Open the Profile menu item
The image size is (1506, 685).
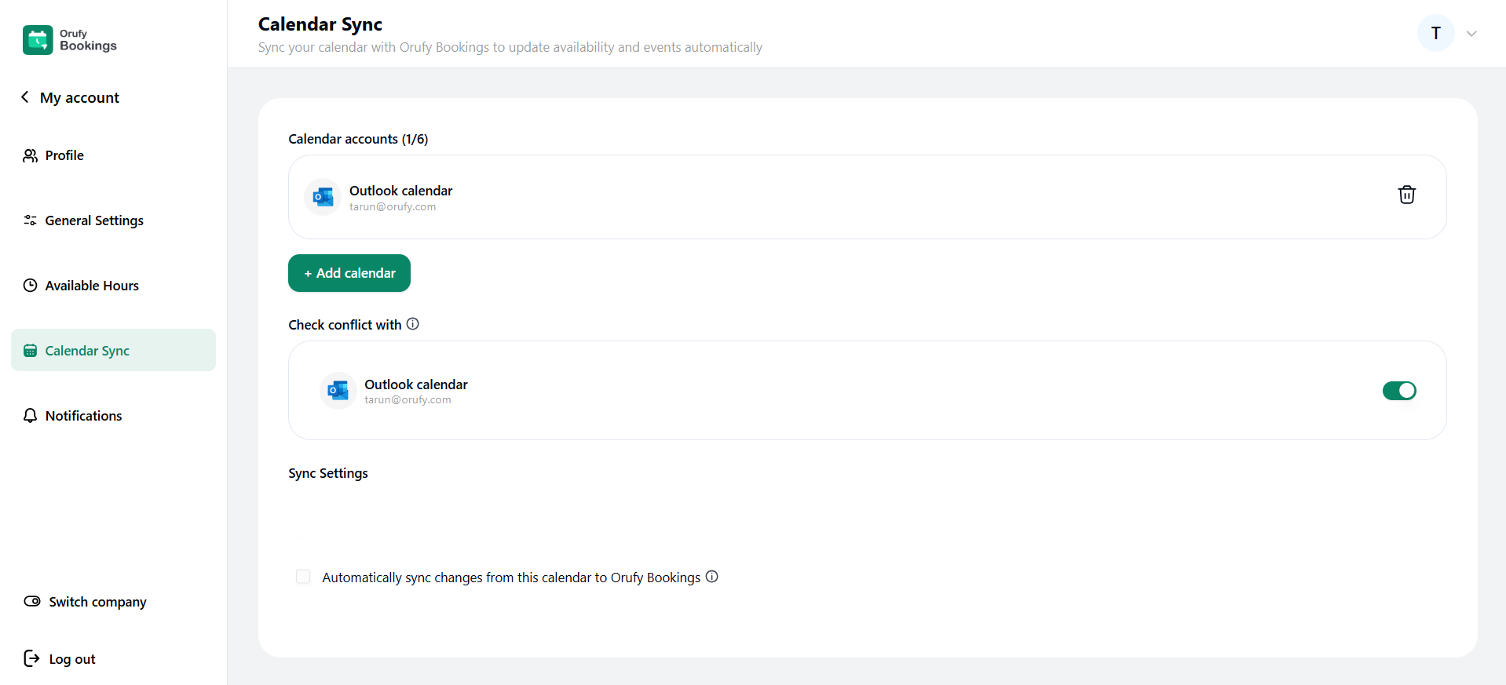tap(64, 155)
